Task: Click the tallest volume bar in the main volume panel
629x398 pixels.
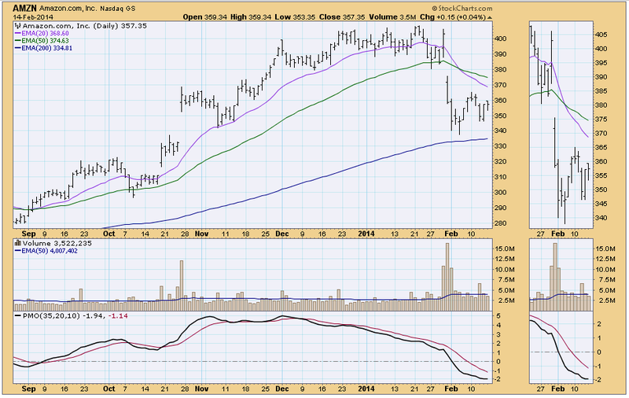Action: (447, 277)
